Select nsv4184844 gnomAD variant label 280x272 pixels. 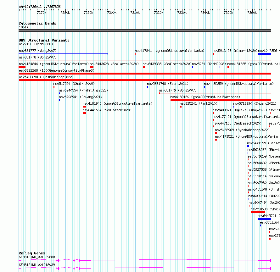[54, 64]
